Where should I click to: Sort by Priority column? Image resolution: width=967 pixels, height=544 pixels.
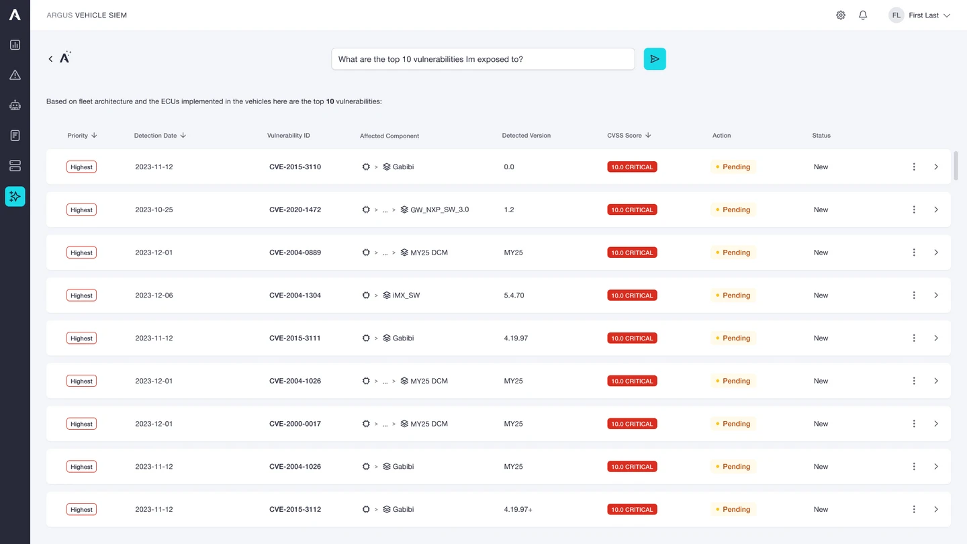pyautogui.click(x=83, y=136)
